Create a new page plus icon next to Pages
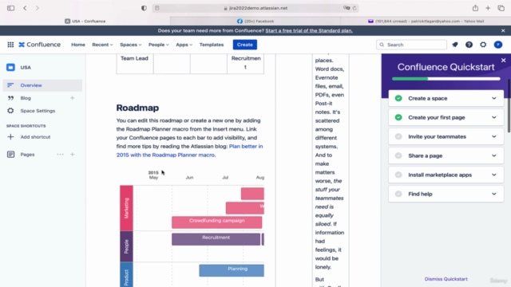 click(73, 154)
